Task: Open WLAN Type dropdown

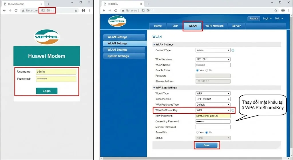Action: point(213,94)
